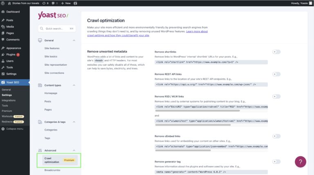The width and height of the screenshot is (314, 175).
Task: Click scrollbar under oEmbed code snippet
Action: click(x=183, y=151)
